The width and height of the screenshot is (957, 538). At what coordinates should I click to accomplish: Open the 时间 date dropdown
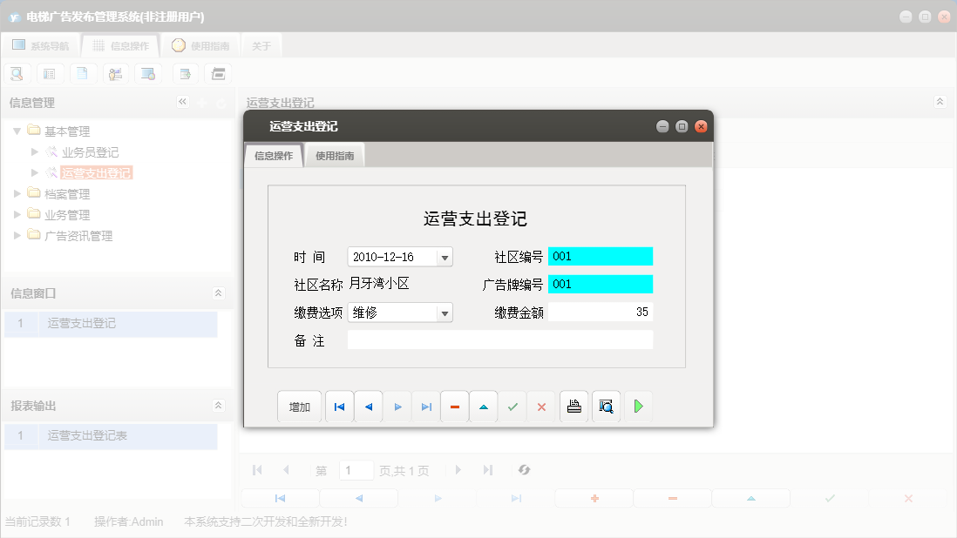(444, 256)
